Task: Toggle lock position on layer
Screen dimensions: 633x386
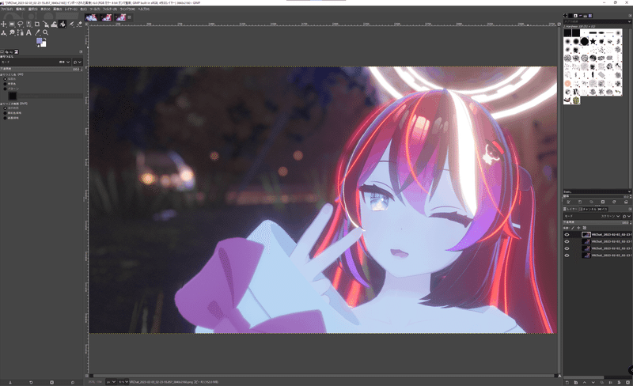Action: pos(578,228)
